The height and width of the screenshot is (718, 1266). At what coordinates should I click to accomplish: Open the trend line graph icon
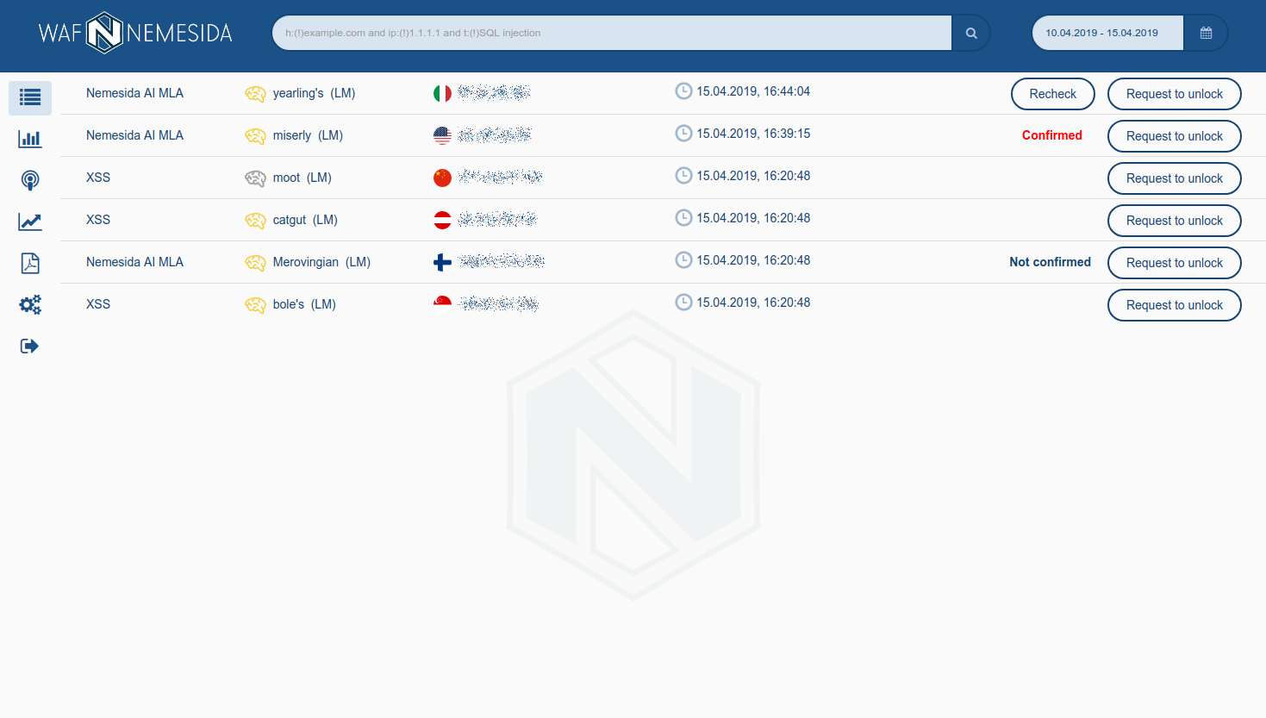[x=30, y=222]
